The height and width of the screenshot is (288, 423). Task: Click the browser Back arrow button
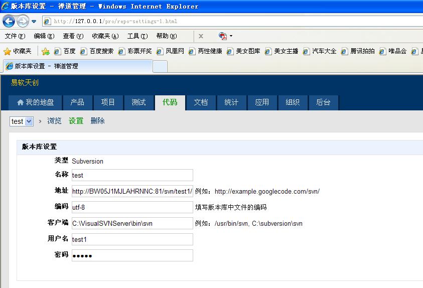pos(9,21)
